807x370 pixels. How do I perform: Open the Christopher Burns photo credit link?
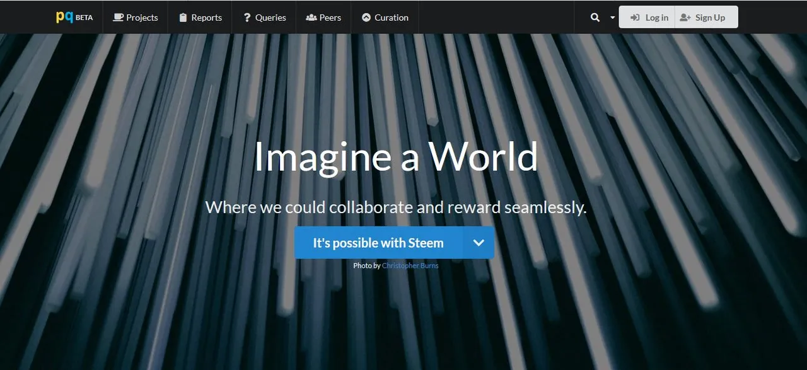pyautogui.click(x=410, y=265)
